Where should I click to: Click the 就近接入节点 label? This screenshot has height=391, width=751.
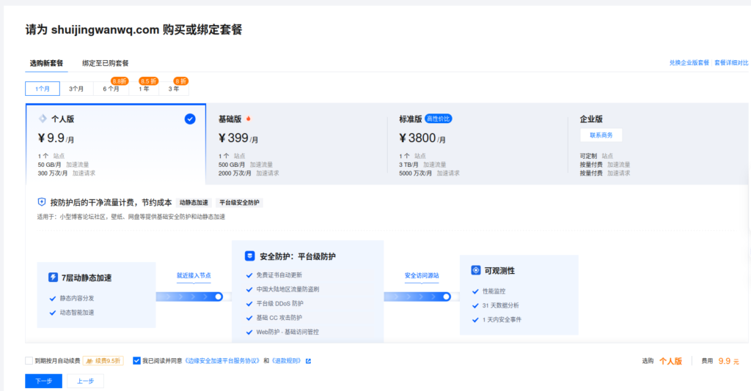pos(194,275)
